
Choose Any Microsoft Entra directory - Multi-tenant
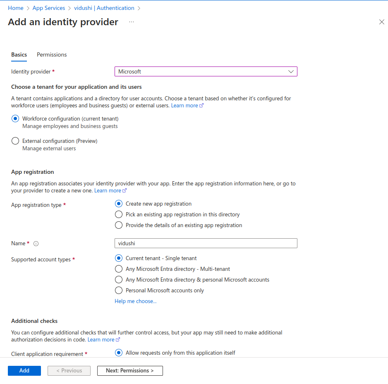click(119, 269)
